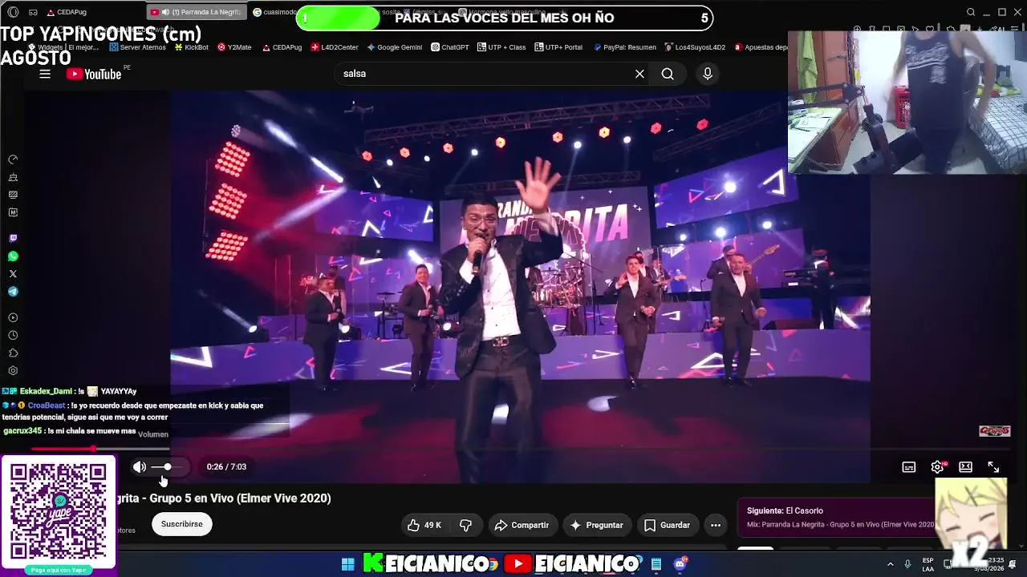
Task: Open the Windows Start menu
Action: click(x=347, y=564)
